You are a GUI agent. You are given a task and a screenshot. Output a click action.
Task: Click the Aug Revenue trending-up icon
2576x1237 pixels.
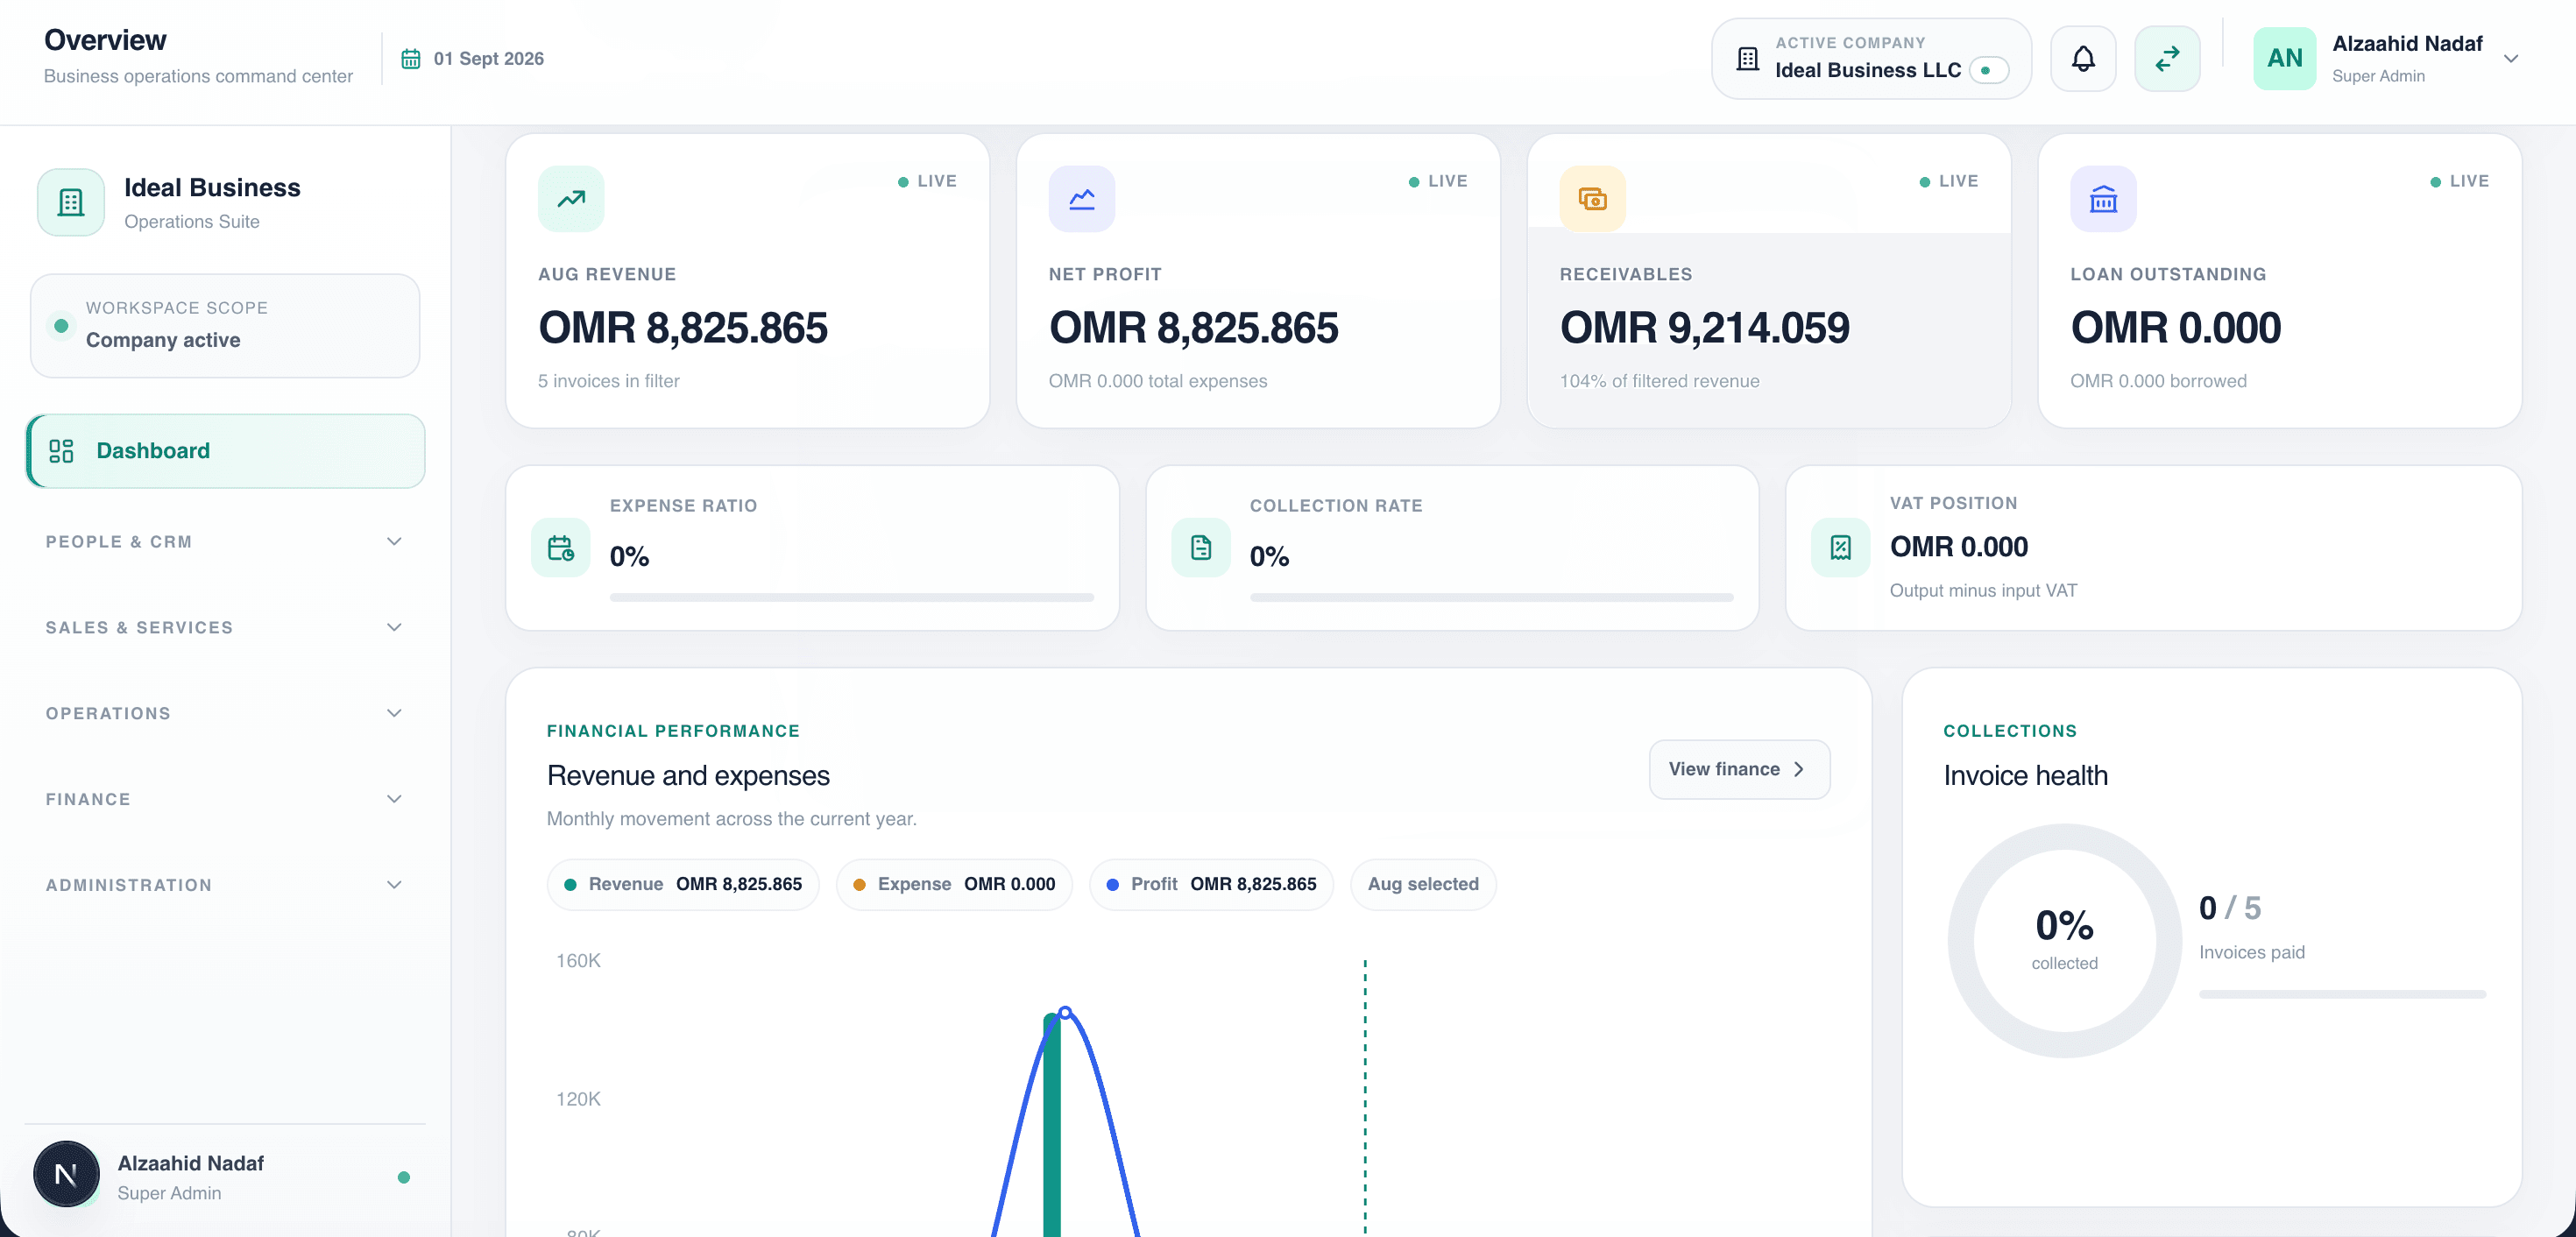click(x=571, y=199)
